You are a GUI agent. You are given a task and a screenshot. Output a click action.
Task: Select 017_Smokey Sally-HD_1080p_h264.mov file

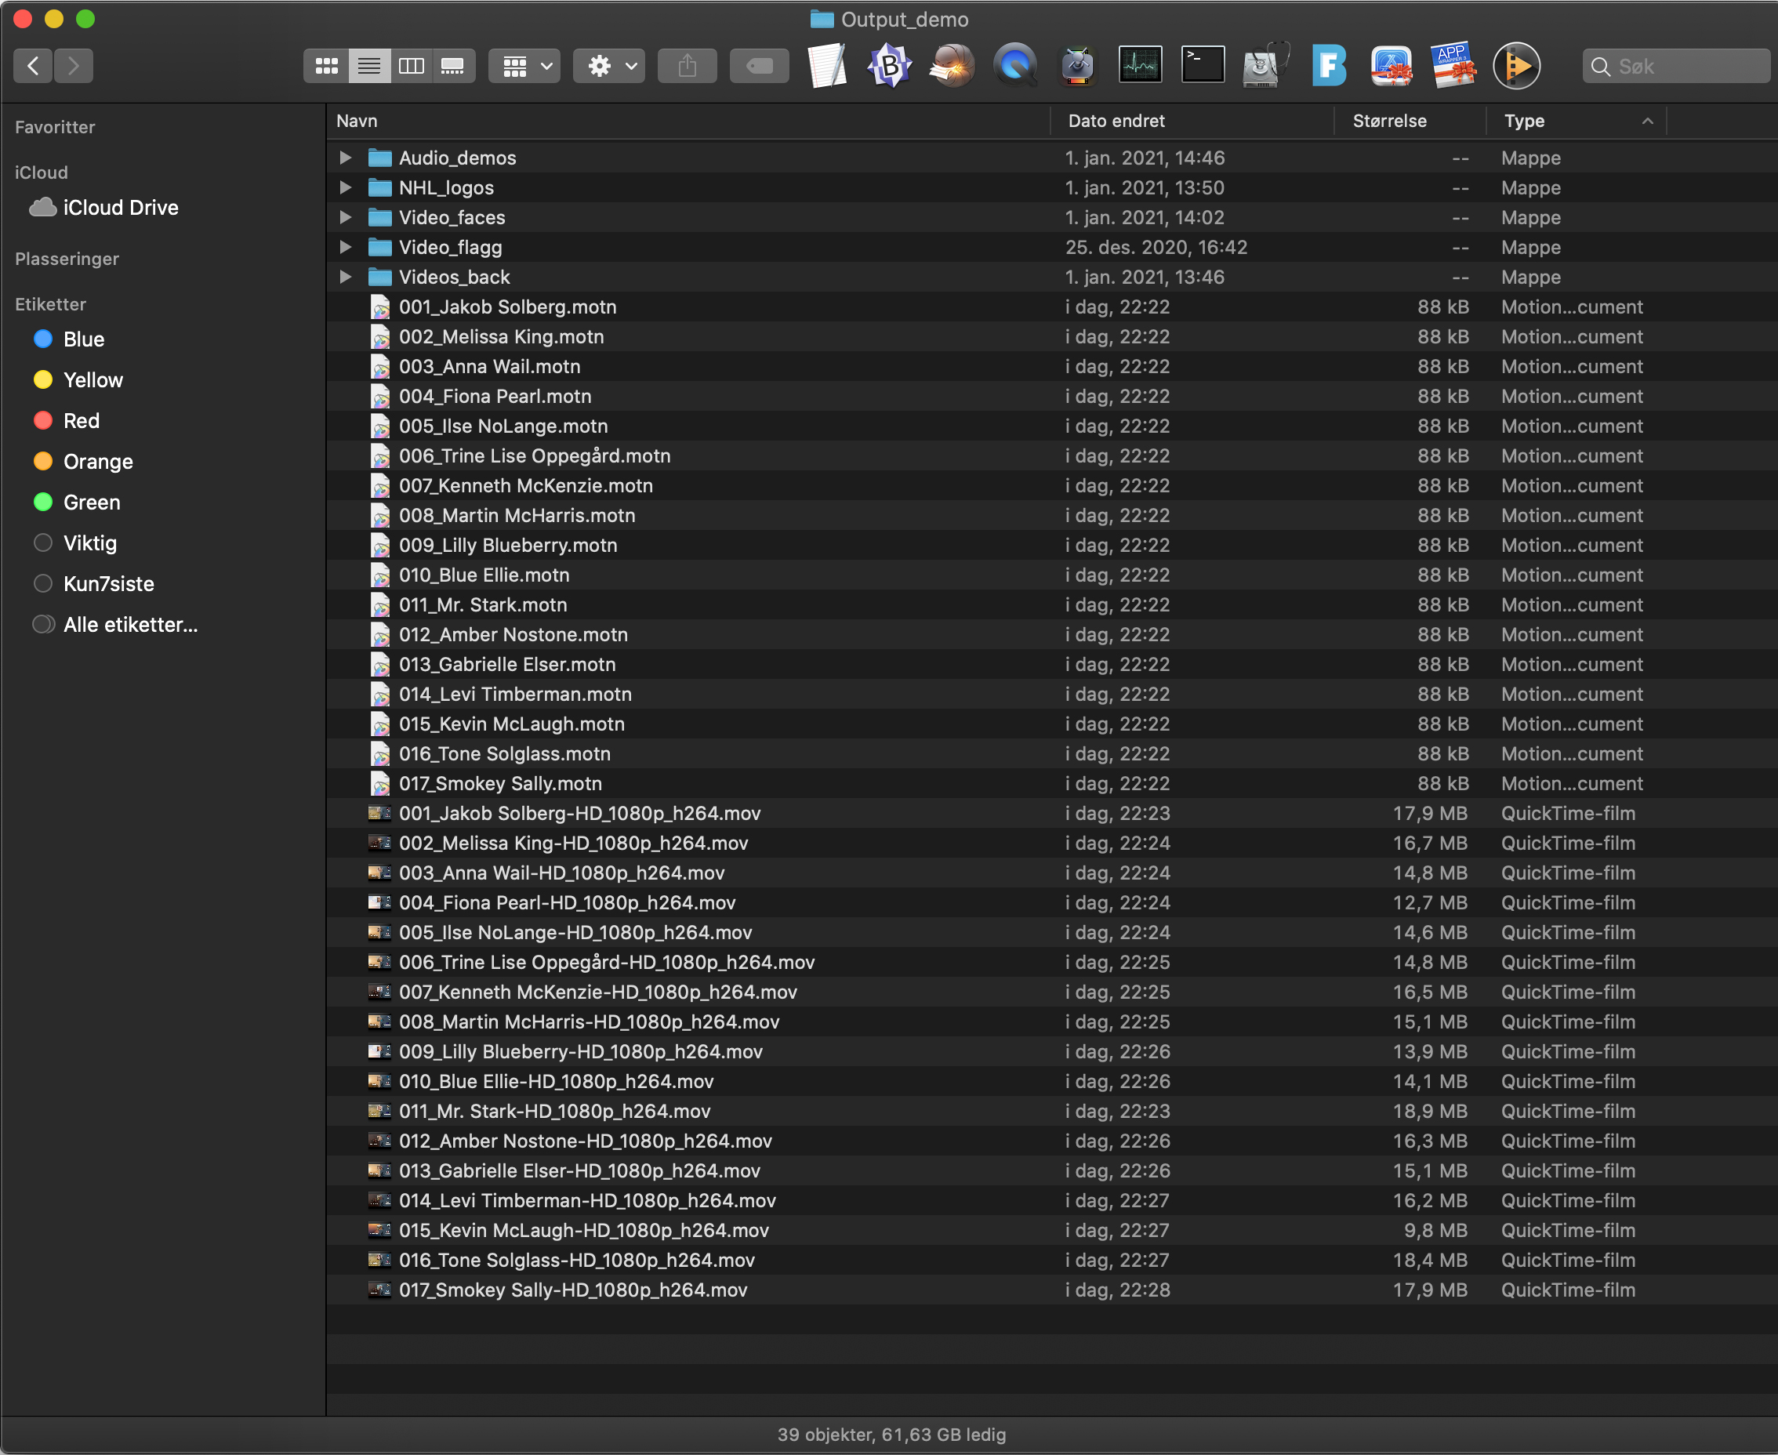[1051, 1290]
